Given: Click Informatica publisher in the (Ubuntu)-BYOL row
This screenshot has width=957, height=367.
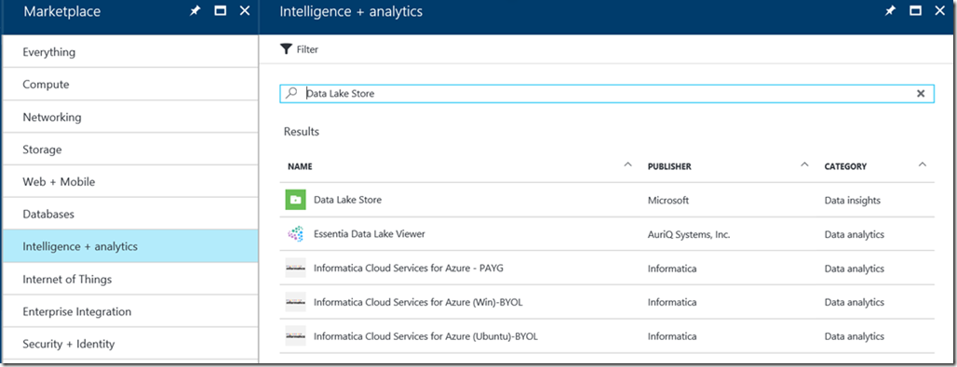Looking at the screenshot, I should click(x=672, y=336).
